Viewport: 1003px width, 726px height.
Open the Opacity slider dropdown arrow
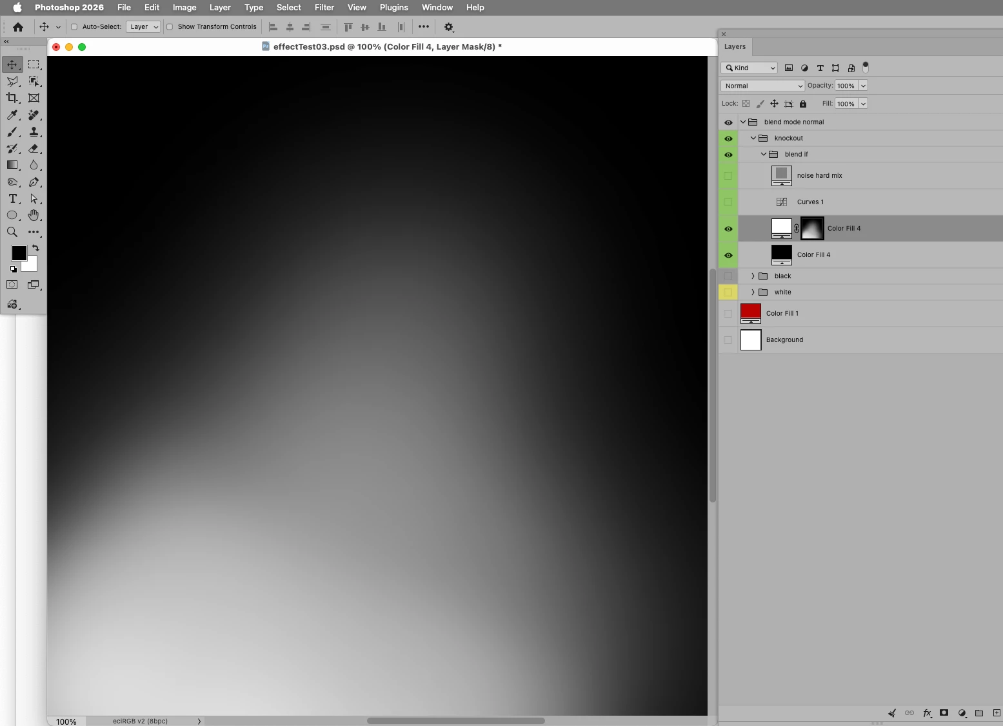(x=863, y=86)
